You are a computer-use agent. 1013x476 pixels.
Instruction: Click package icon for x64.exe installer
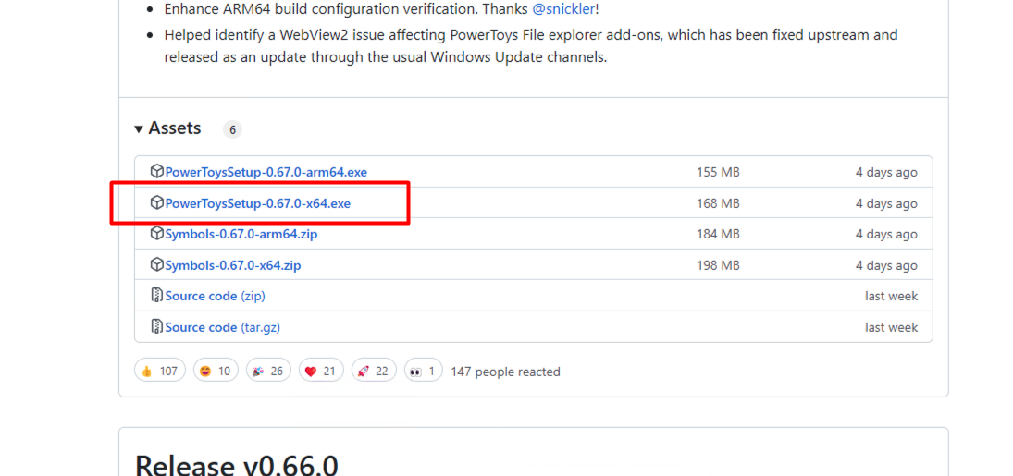[x=157, y=202]
